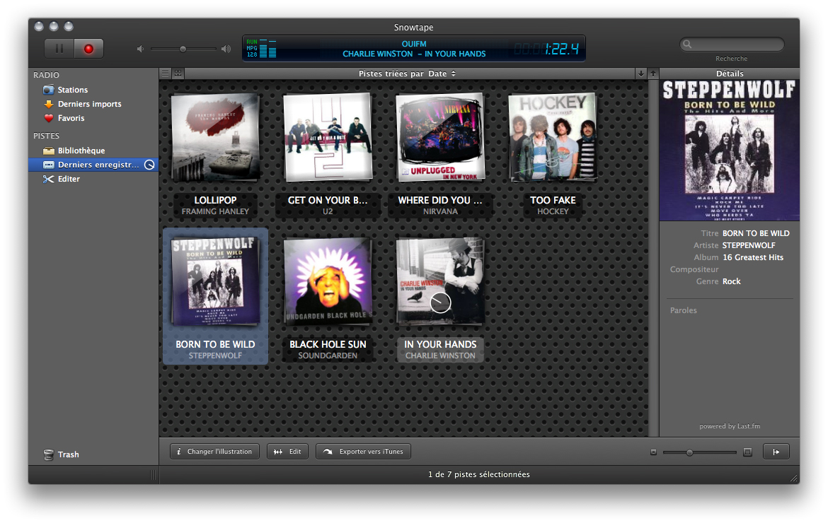Select the Charlie Winston In Your Hands cover
This screenshot has width=828, height=523.
click(x=440, y=281)
